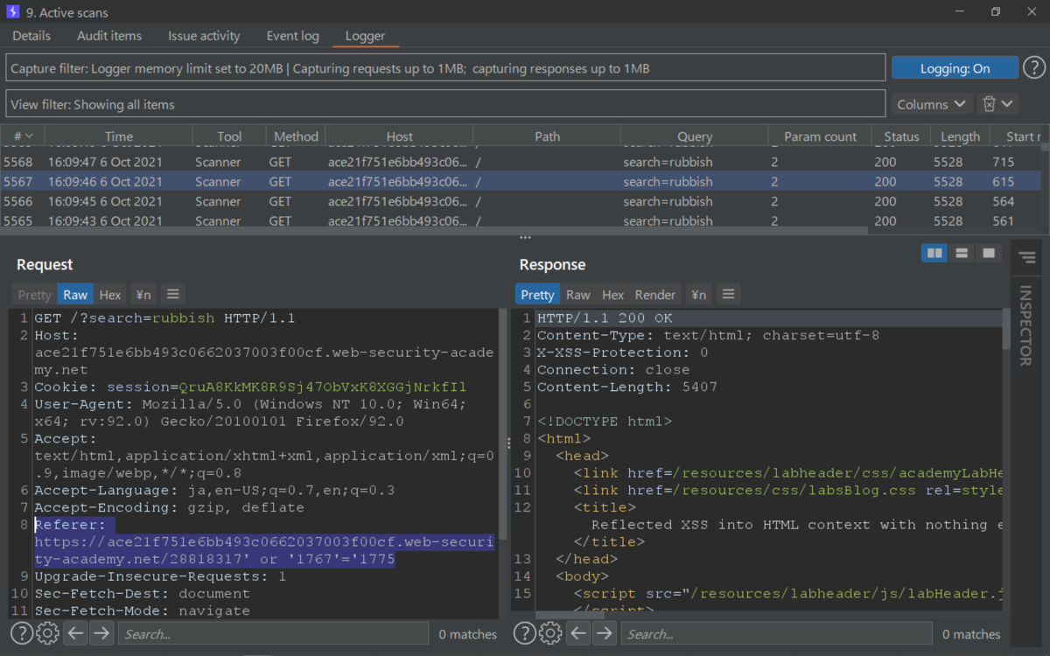The image size is (1050, 656).
Task: Toggle request non-printable characters \n button
Action: pyautogui.click(x=142, y=295)
